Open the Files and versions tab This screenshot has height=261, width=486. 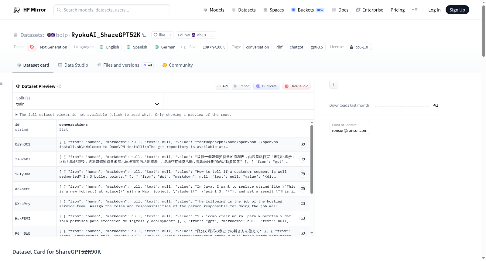[125, 65]
